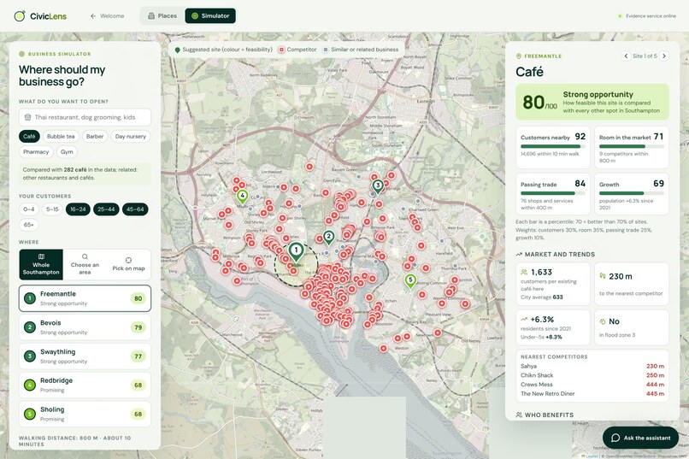Image resolution: width=689 pixels, height=459 pixels.
Task: Go to previous site with left chevron
Action: (626, 56)
